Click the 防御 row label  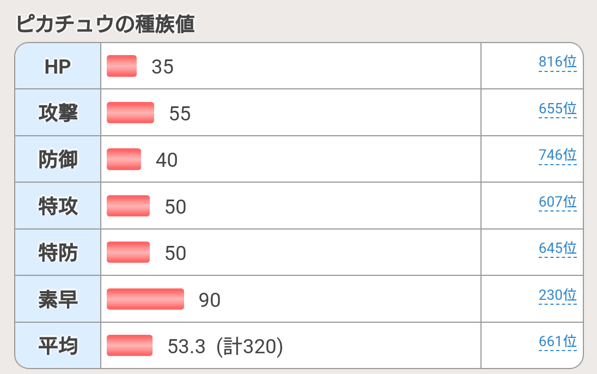(58, 159)
